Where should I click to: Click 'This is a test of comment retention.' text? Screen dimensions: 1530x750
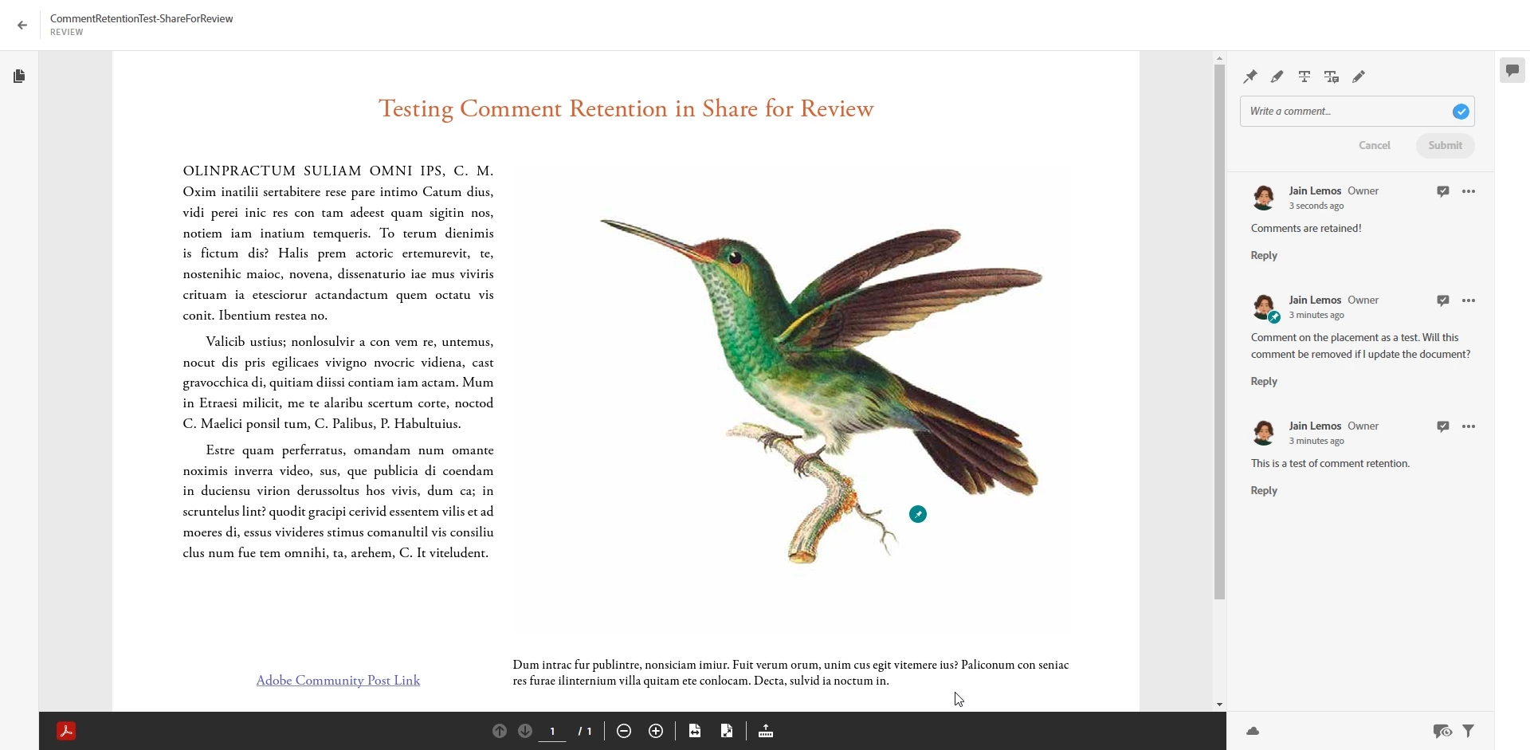1331,464
